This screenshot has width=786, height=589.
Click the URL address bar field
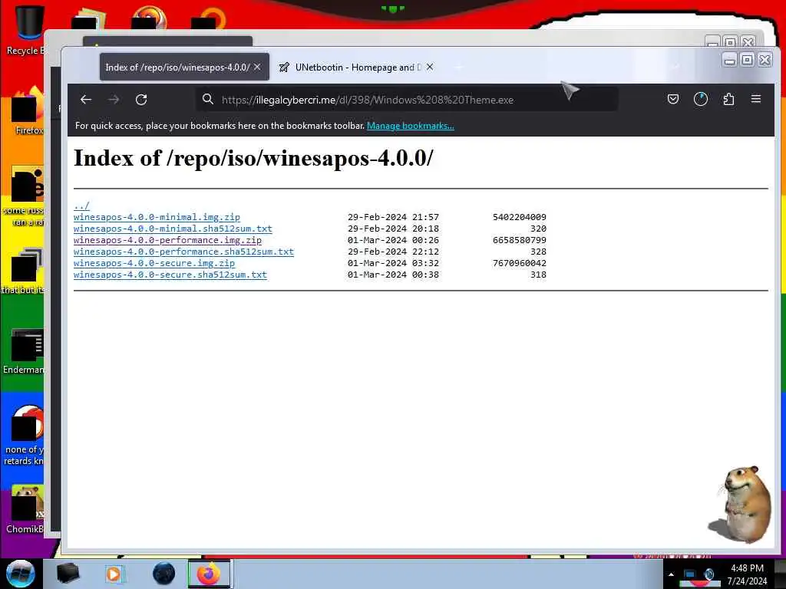coord(407,100)
